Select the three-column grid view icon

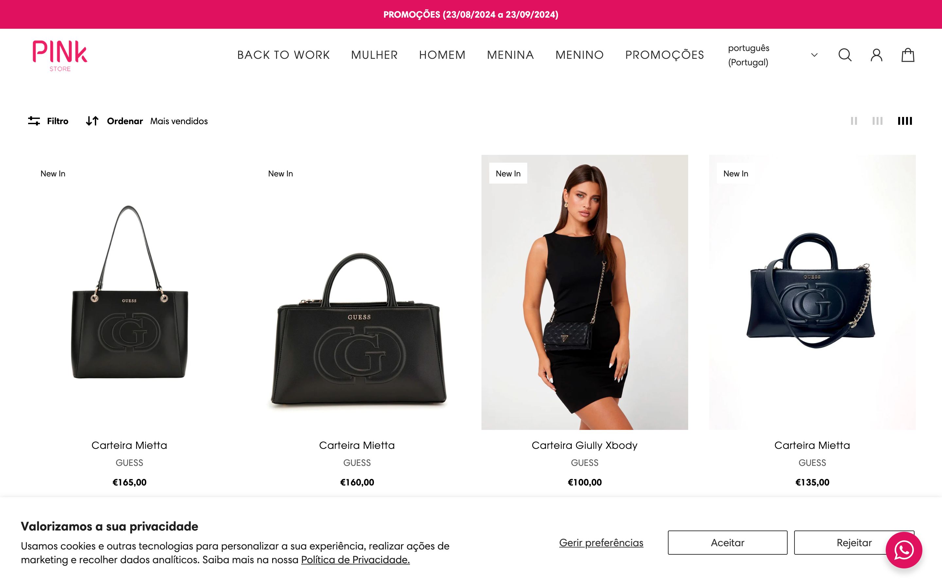click(878, 121)
